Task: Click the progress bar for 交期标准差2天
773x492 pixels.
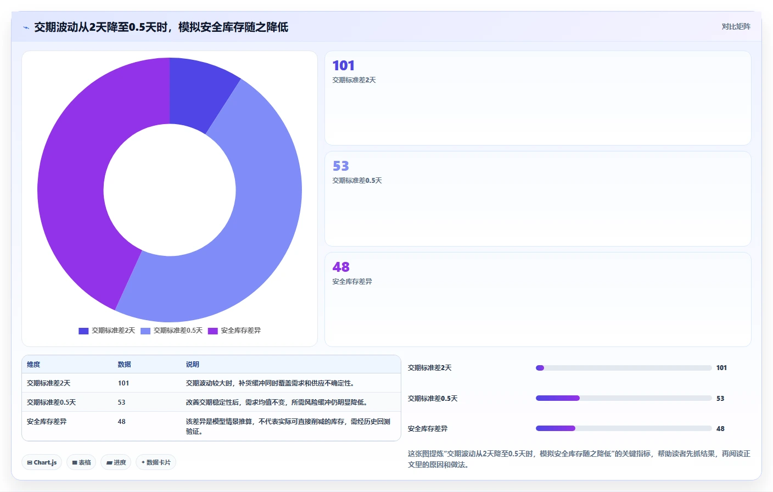Action: tap(624, 368)
